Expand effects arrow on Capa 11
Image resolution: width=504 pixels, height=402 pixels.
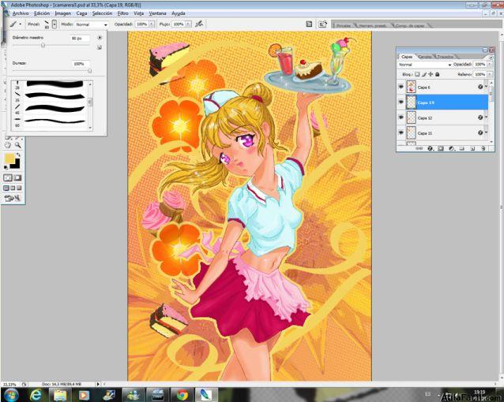pos(486,132)
